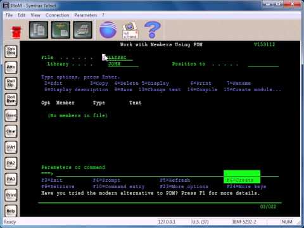
Task: Click the Print side key
Action: click(x=11, y=195)
